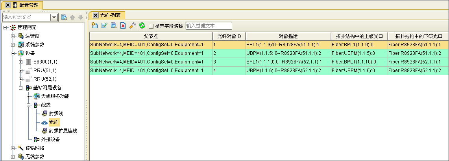Expand the 传输网络 node

[x=13, y=148]
